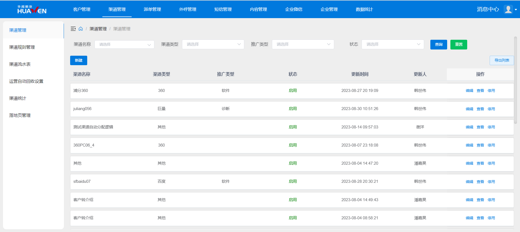
Task: Go to home via breadcrumb house icon
Action: click(x=81, y=29)
